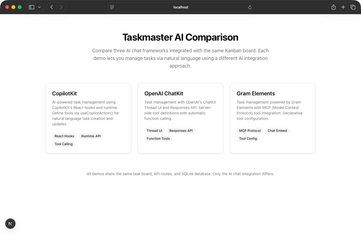Click the Thread UI pill
Viewport: 361px width, 234px height.
[155, 130]
